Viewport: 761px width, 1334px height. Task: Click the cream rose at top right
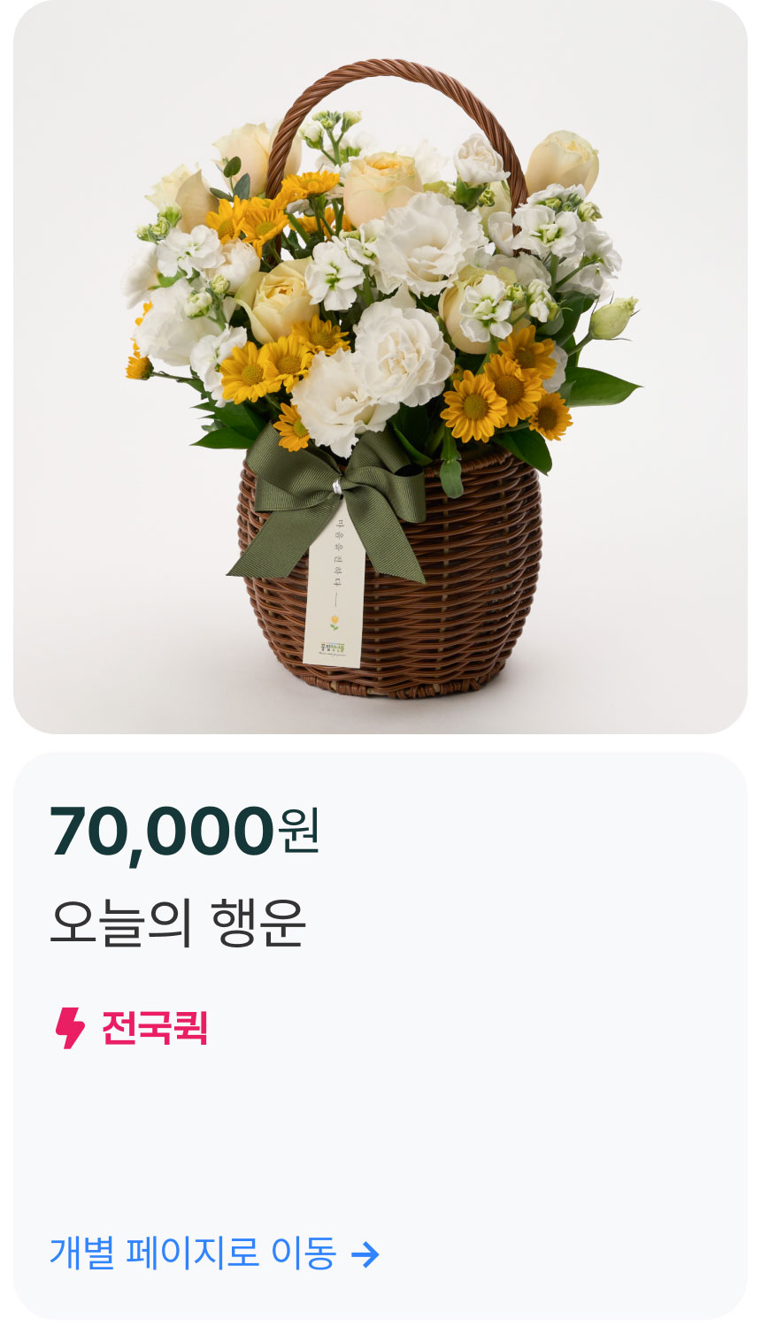click(562, 161)
